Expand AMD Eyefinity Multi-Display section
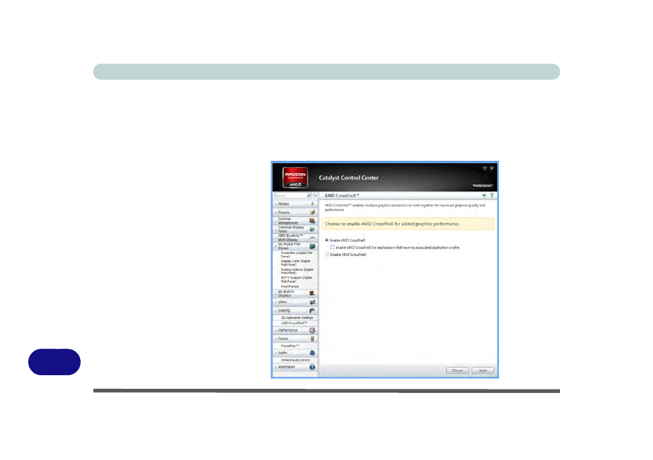 [x=276, y=238]
